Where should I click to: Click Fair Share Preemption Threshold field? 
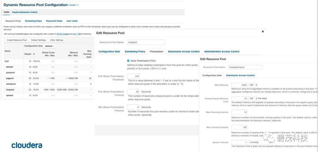(134, 76)
